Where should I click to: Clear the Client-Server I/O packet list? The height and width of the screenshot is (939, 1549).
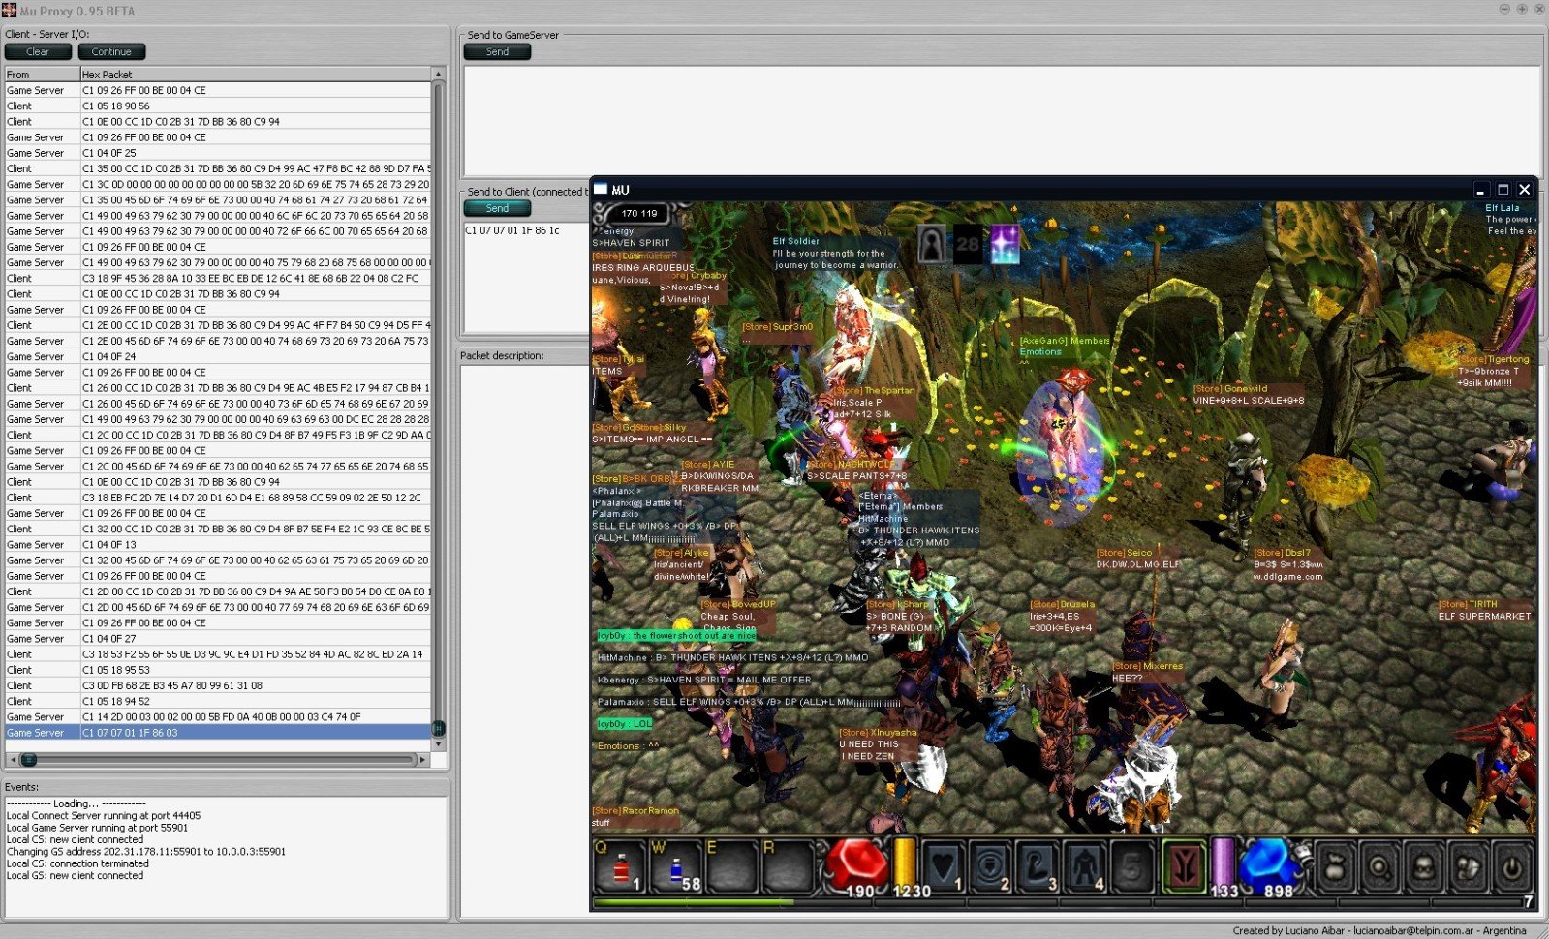click(38, 52)
